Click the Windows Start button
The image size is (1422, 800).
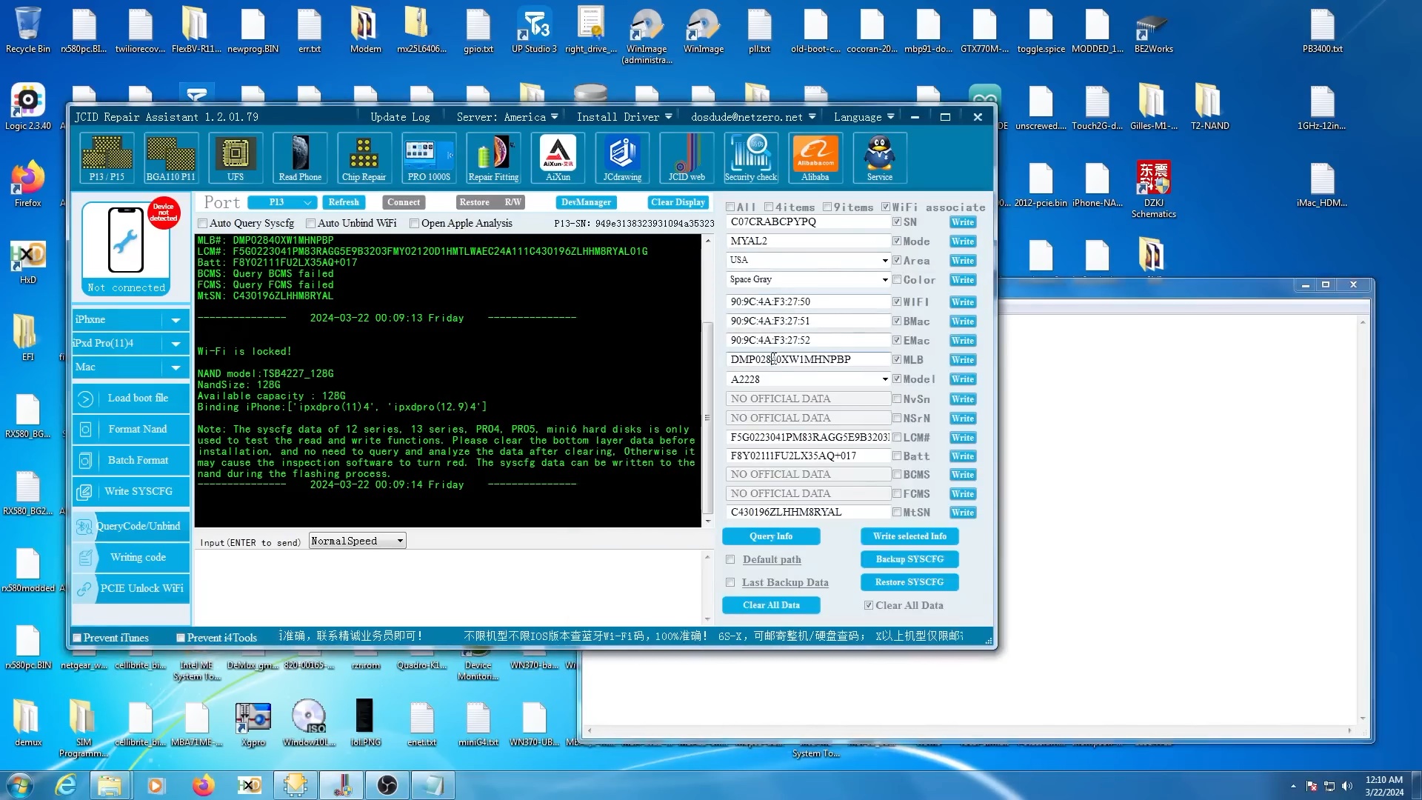point(20,785)
